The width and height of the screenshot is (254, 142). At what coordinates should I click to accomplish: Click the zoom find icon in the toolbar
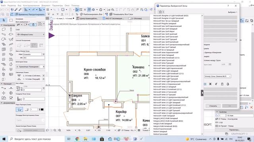[x=113, y=9]
